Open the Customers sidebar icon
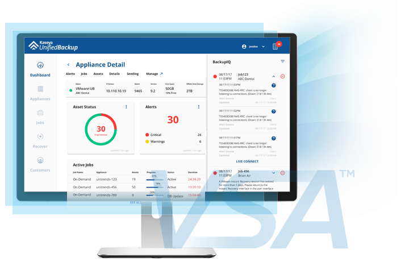Viewport: 409px width, 262px height. [40, 160]
